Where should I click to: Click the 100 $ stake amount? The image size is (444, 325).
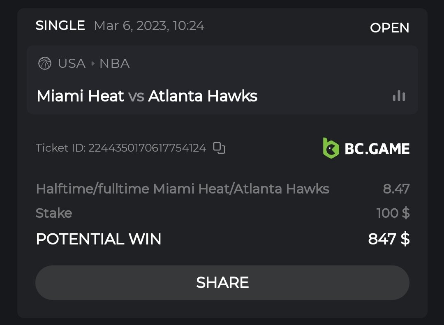click(x=393, y=213)
